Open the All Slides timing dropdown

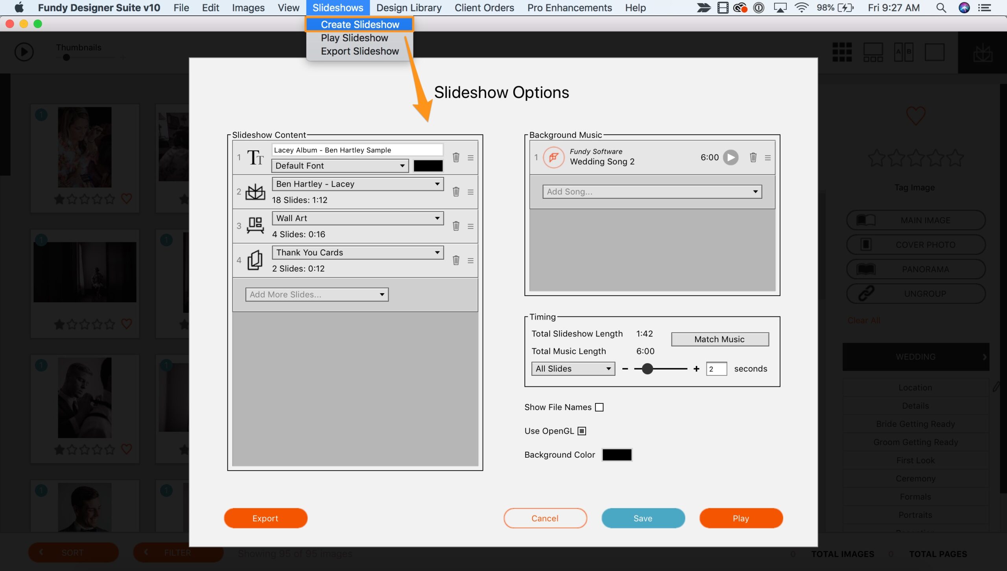coord(573,369)
